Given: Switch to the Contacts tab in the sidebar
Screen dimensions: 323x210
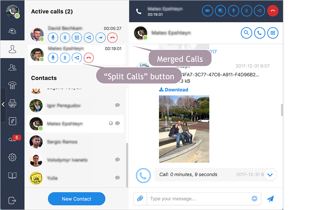Looking at the screenshot, I should [12, 49].
